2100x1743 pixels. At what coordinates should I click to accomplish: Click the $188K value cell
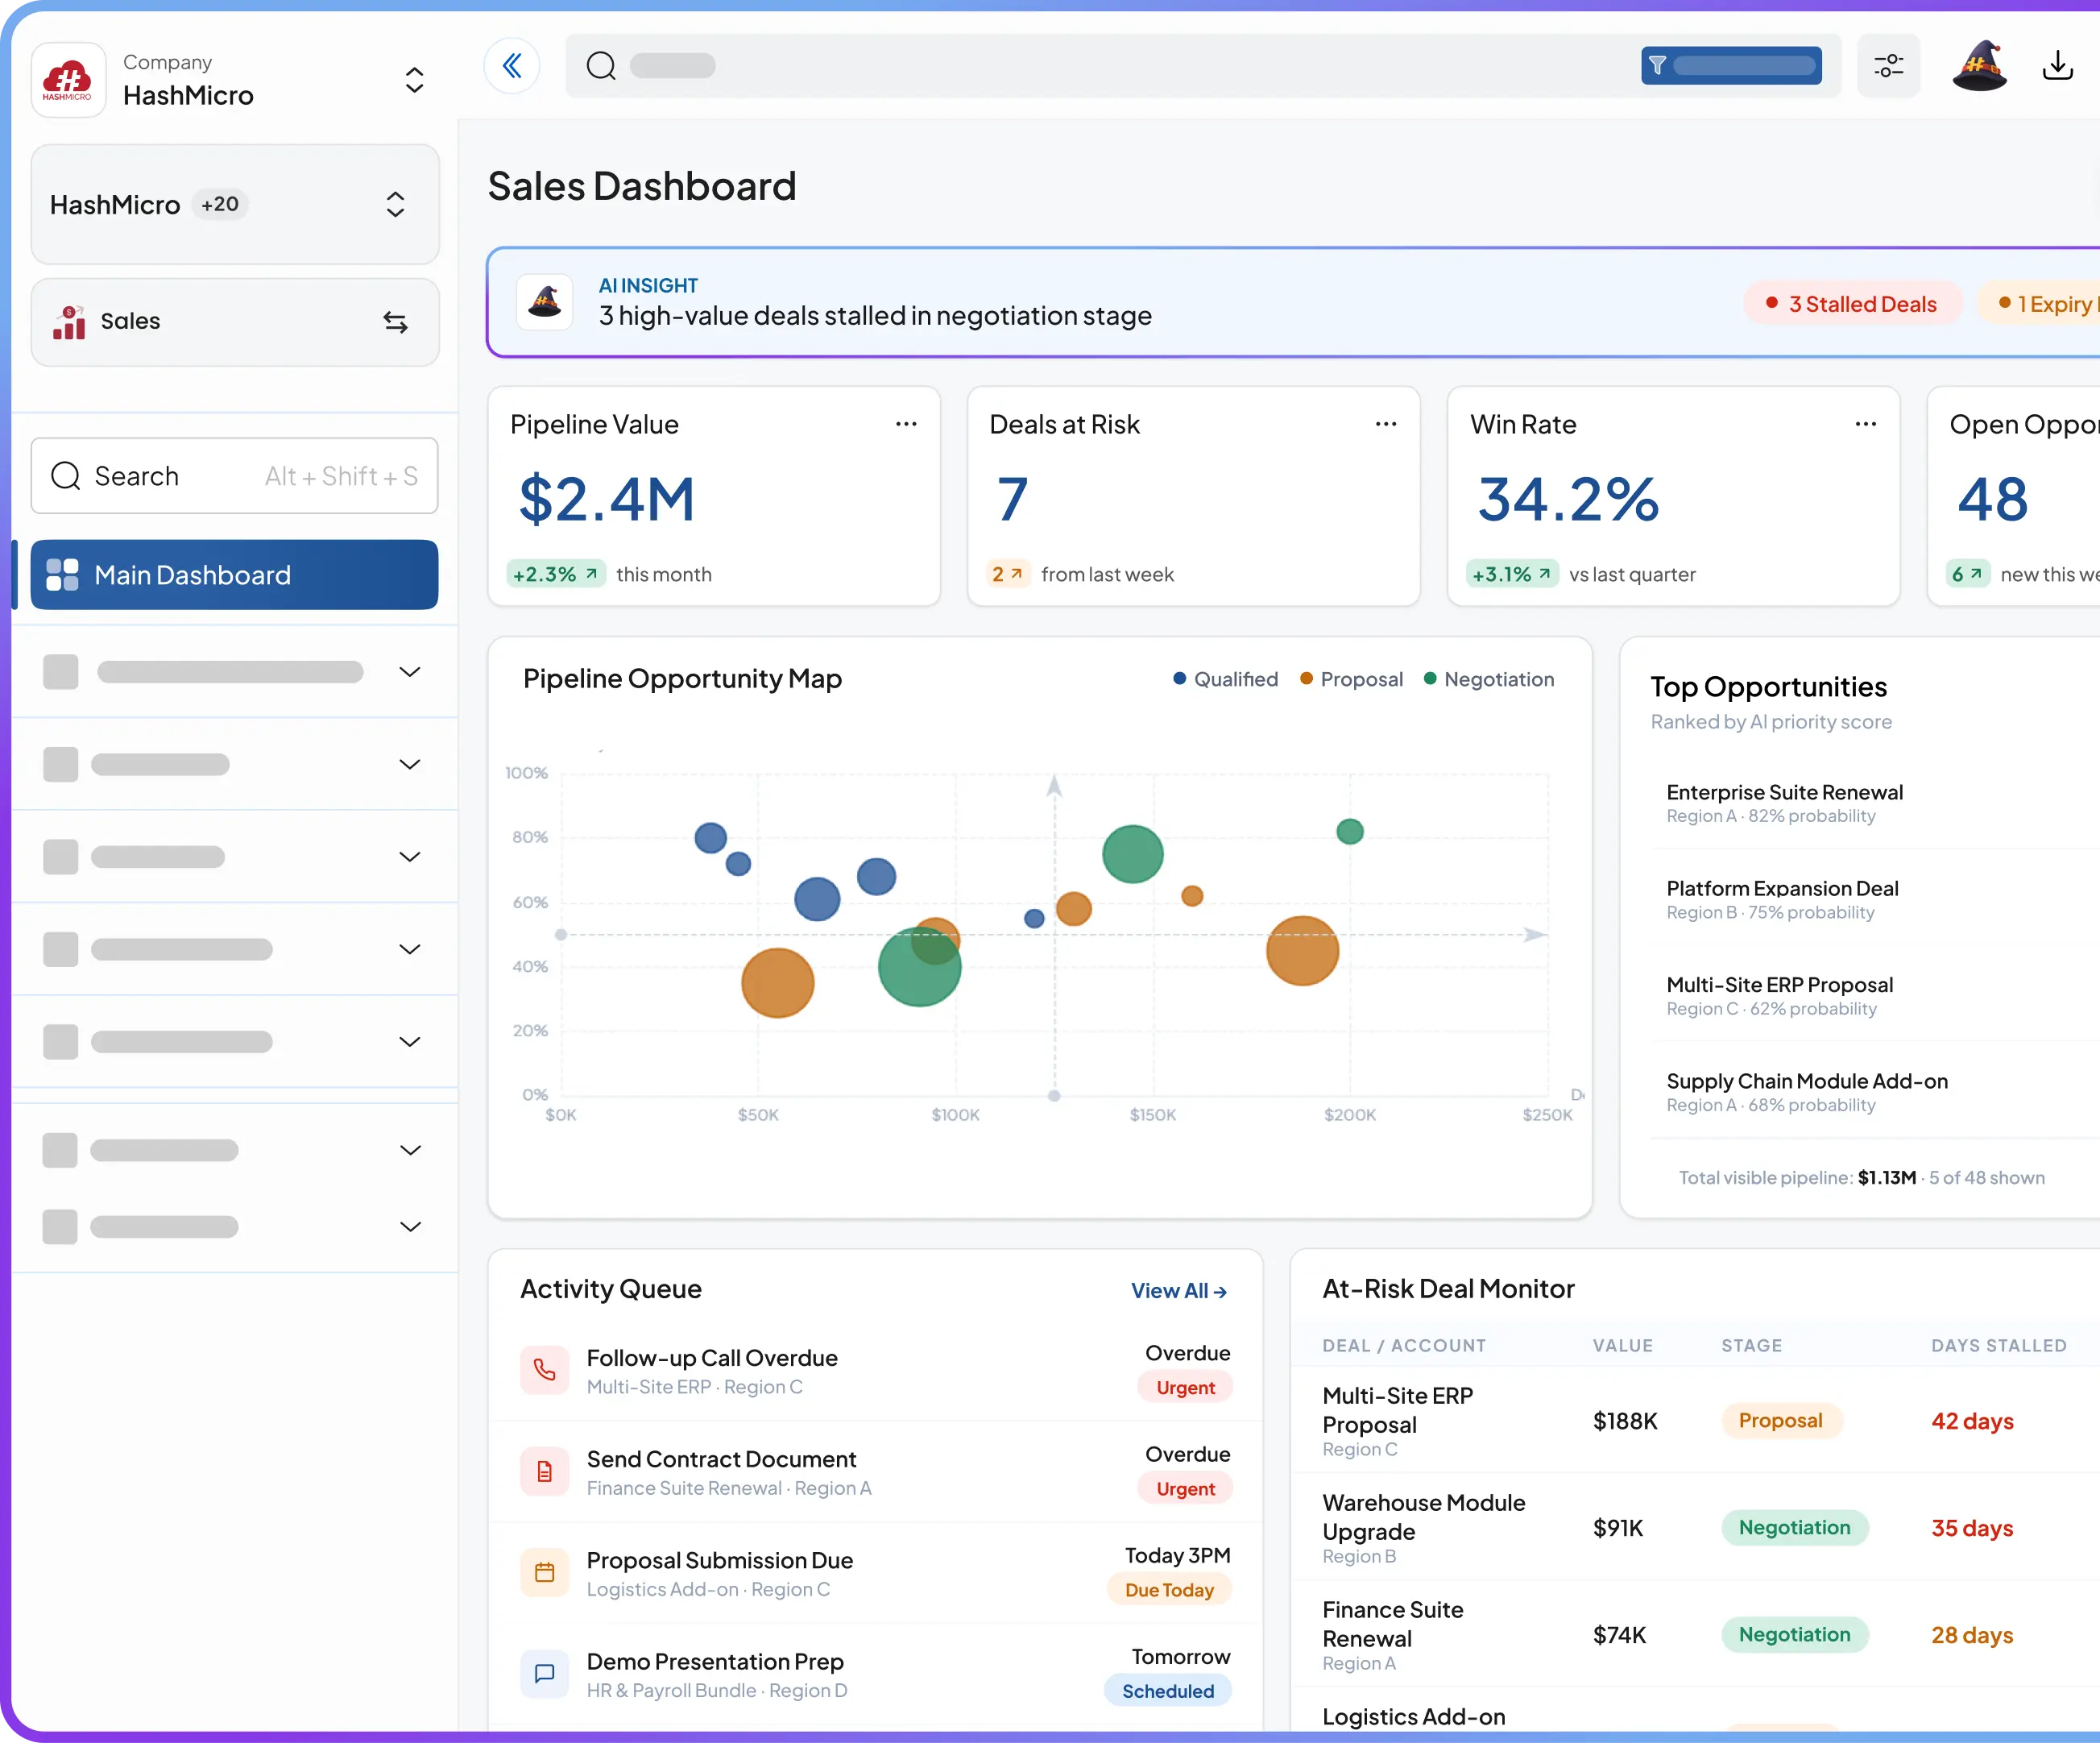1625,1421
